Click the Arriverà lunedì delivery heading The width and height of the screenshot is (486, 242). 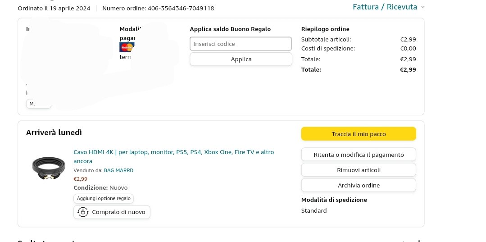54,132
